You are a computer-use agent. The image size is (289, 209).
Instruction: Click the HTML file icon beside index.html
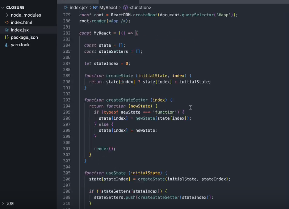(7, 22)
